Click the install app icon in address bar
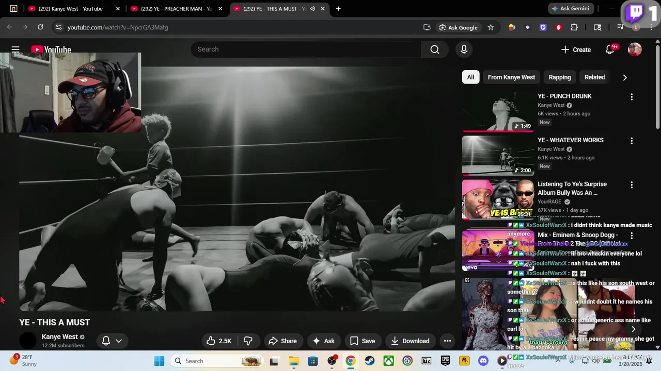661x371 pixels. pyautogui.click(x=427, y=27)
